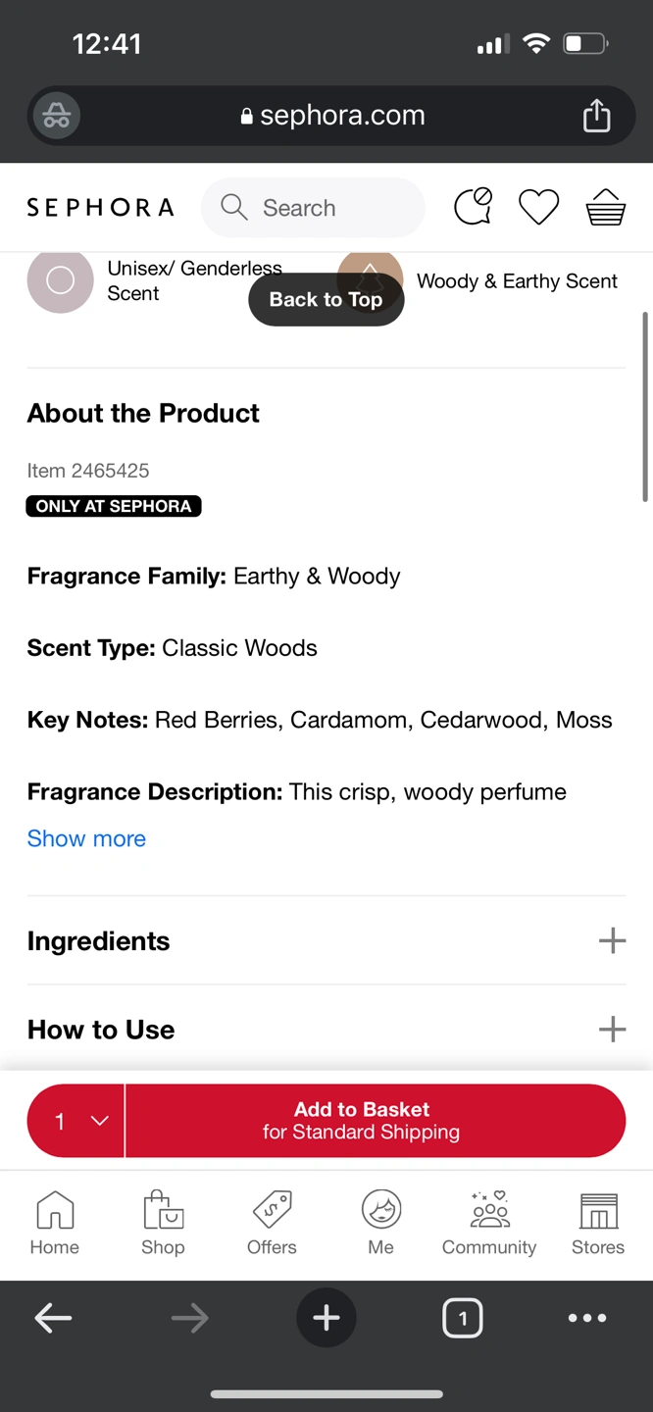Go to the Stores tab
Image resolution: width=653 pixels, height=1412 pixels.
click(x=598, y=1223)
